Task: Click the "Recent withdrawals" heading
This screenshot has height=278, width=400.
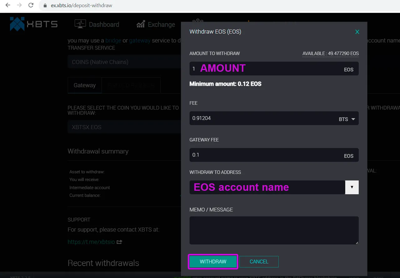Action: click(x=103, y=263)
